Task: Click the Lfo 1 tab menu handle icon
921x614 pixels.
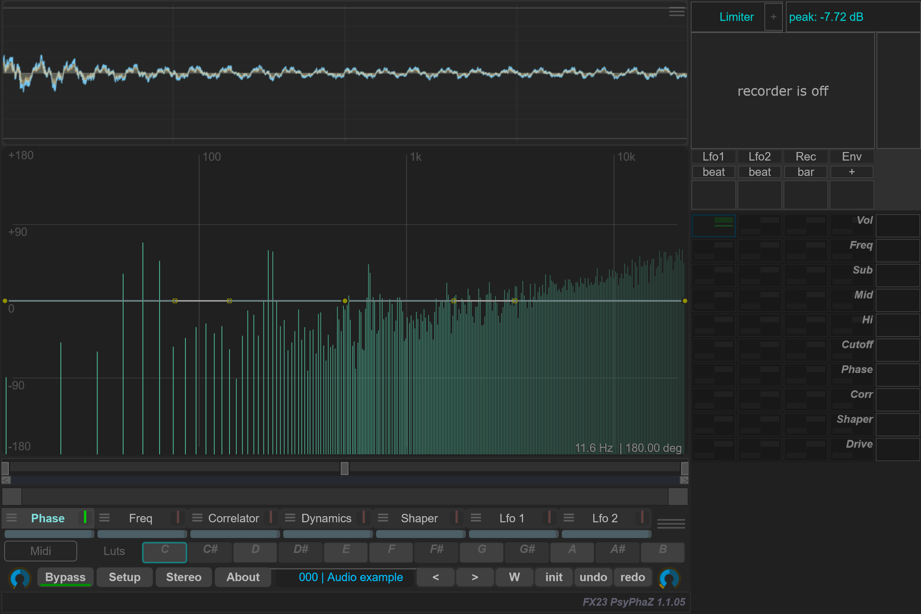Action: pyautogui.click(x=476, y=518)
